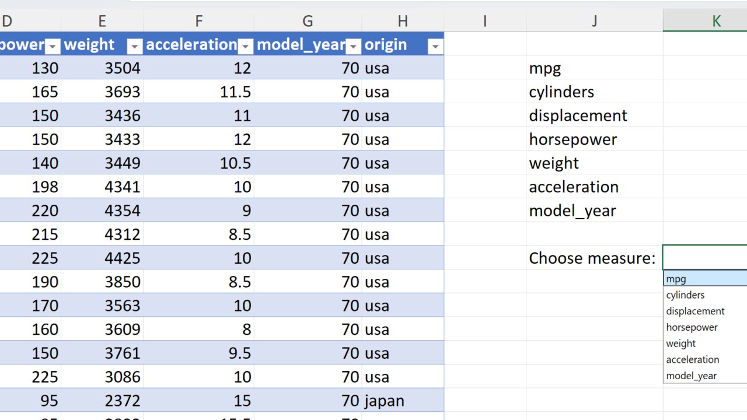Select cylinders from the dropdown list
The height and width of the screenshot is (420, 747).
[686, 295]
